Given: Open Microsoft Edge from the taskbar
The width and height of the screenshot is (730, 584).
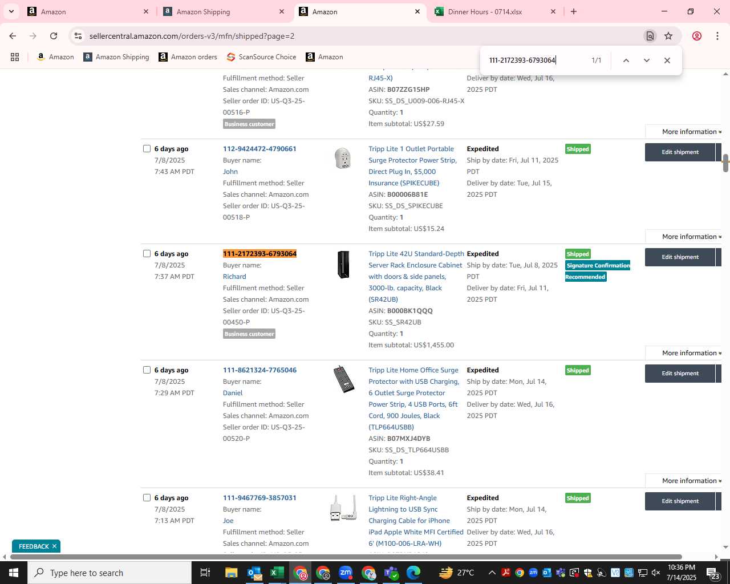Looking at the screenshot, I should click(413, 573).
